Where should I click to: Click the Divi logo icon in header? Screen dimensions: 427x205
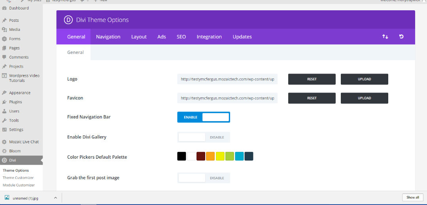point(69,20)
